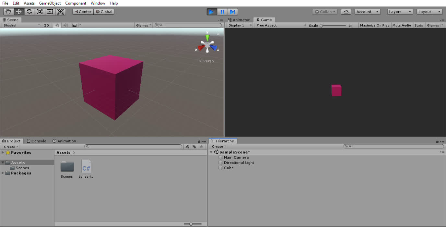Toggle Mute Audio in Game view
This screenshot has width=446, height=227.
[402, 25]
